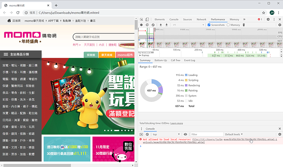Click the orange 摩天商城 tab button
The height and width of the screenshot is (167, 283).
point(107,55)
